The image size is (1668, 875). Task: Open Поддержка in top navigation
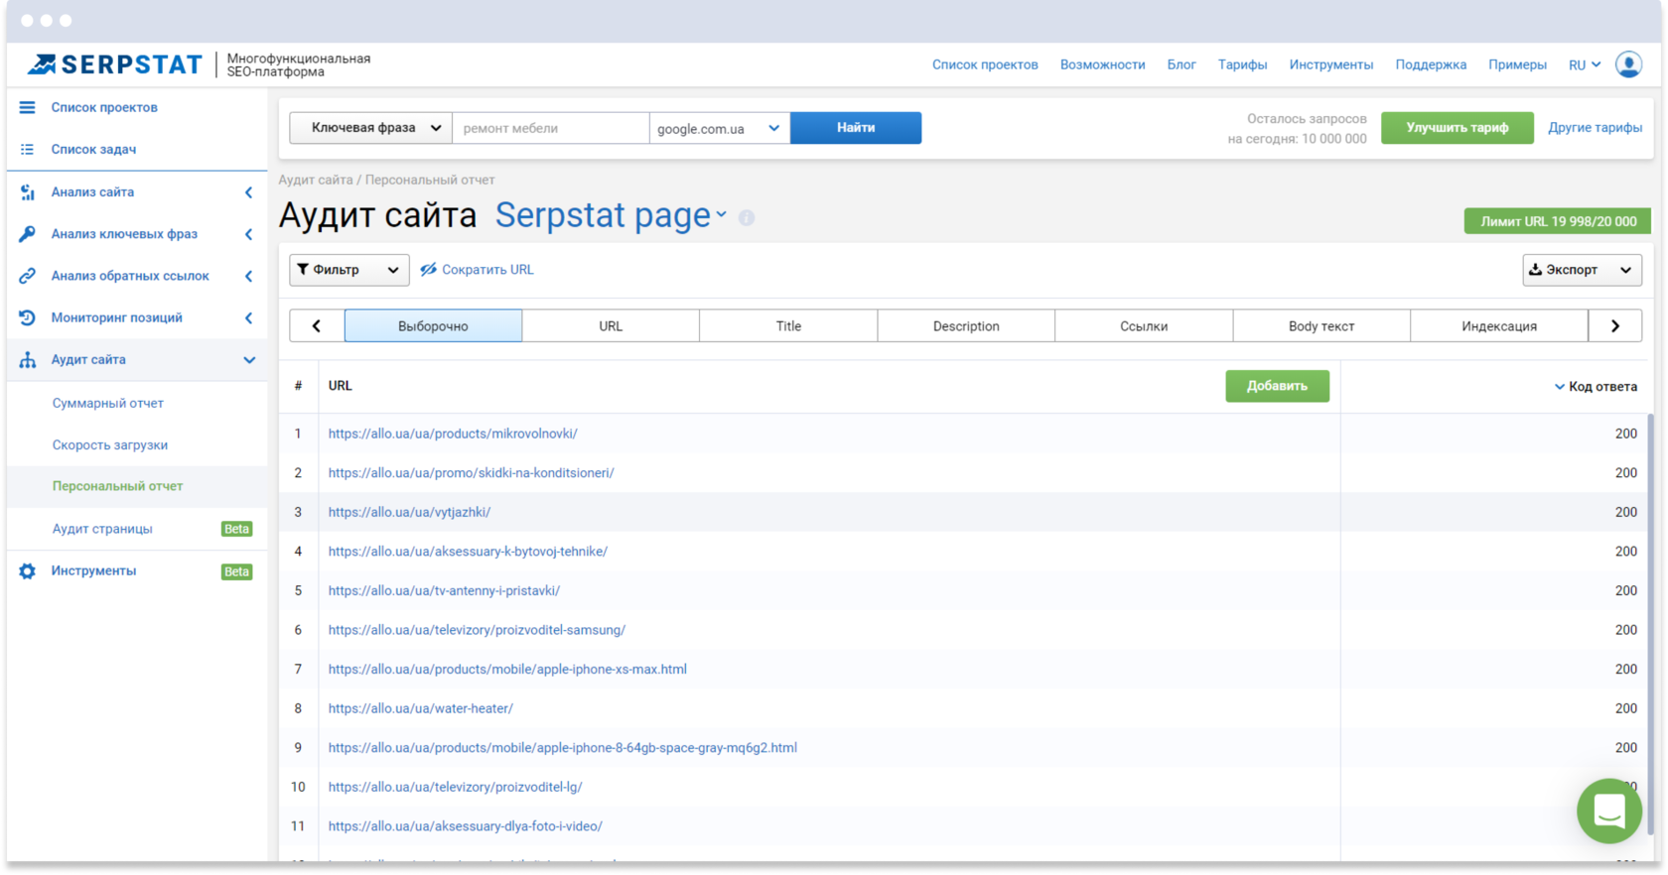[1431, 64]
